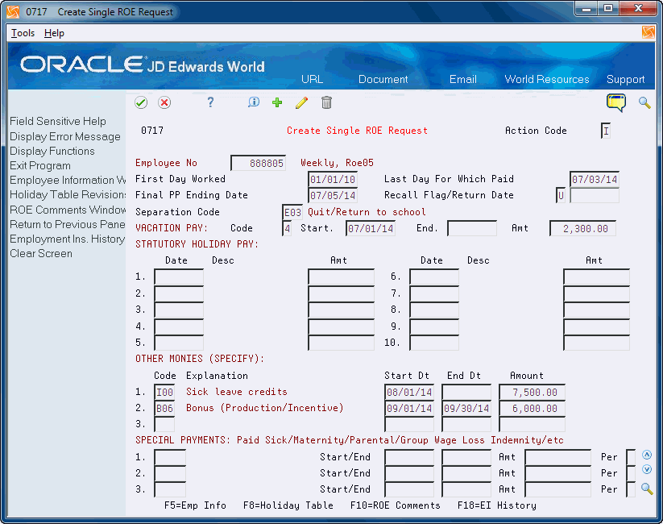The width and height of the screenshot is (663, 524).
Task: Click Last Day For Which Paid field
Action: (x=595, y=179)
